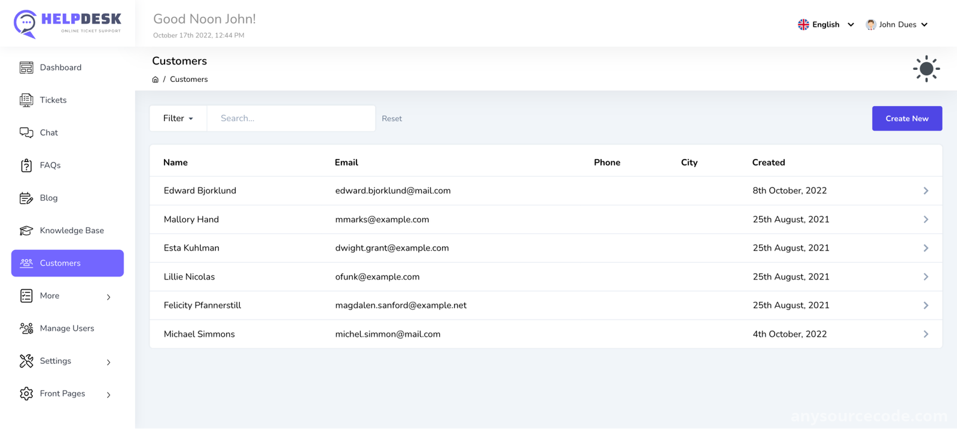Viewport: 957px width, 429px height.
Task: Click email edward.bjorklund@mail.com
Action: click(x=393, y=191)
